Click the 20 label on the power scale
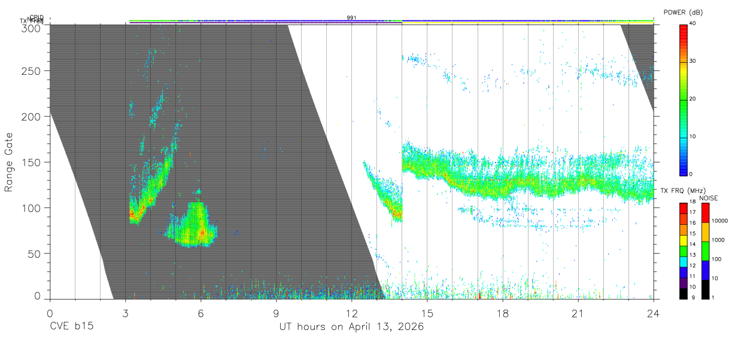The width and height of the screenshot is (735, 339). pyautogui.click(x=693, y=99)
